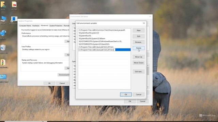Click Environment Variables button in System Properties
Viewport: 218px width, 122px height.
(x=64, y=75)
